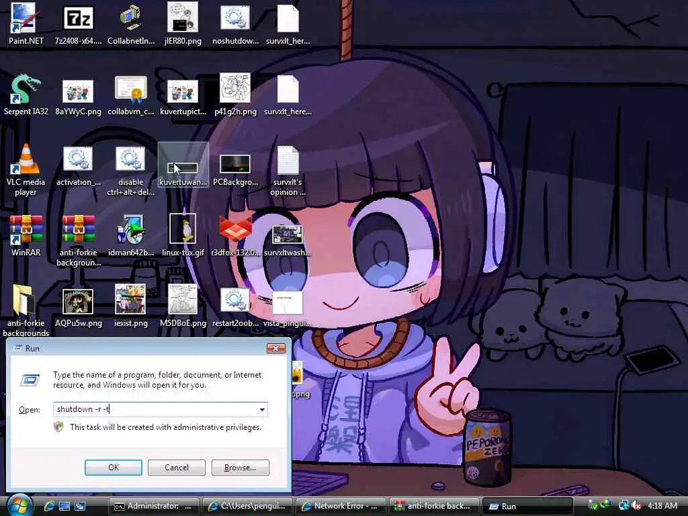Image resolution: width=688 pixels, height=516 pixels.
Task: Select noshutdow... registry file icon
Action: coord(235,24)
